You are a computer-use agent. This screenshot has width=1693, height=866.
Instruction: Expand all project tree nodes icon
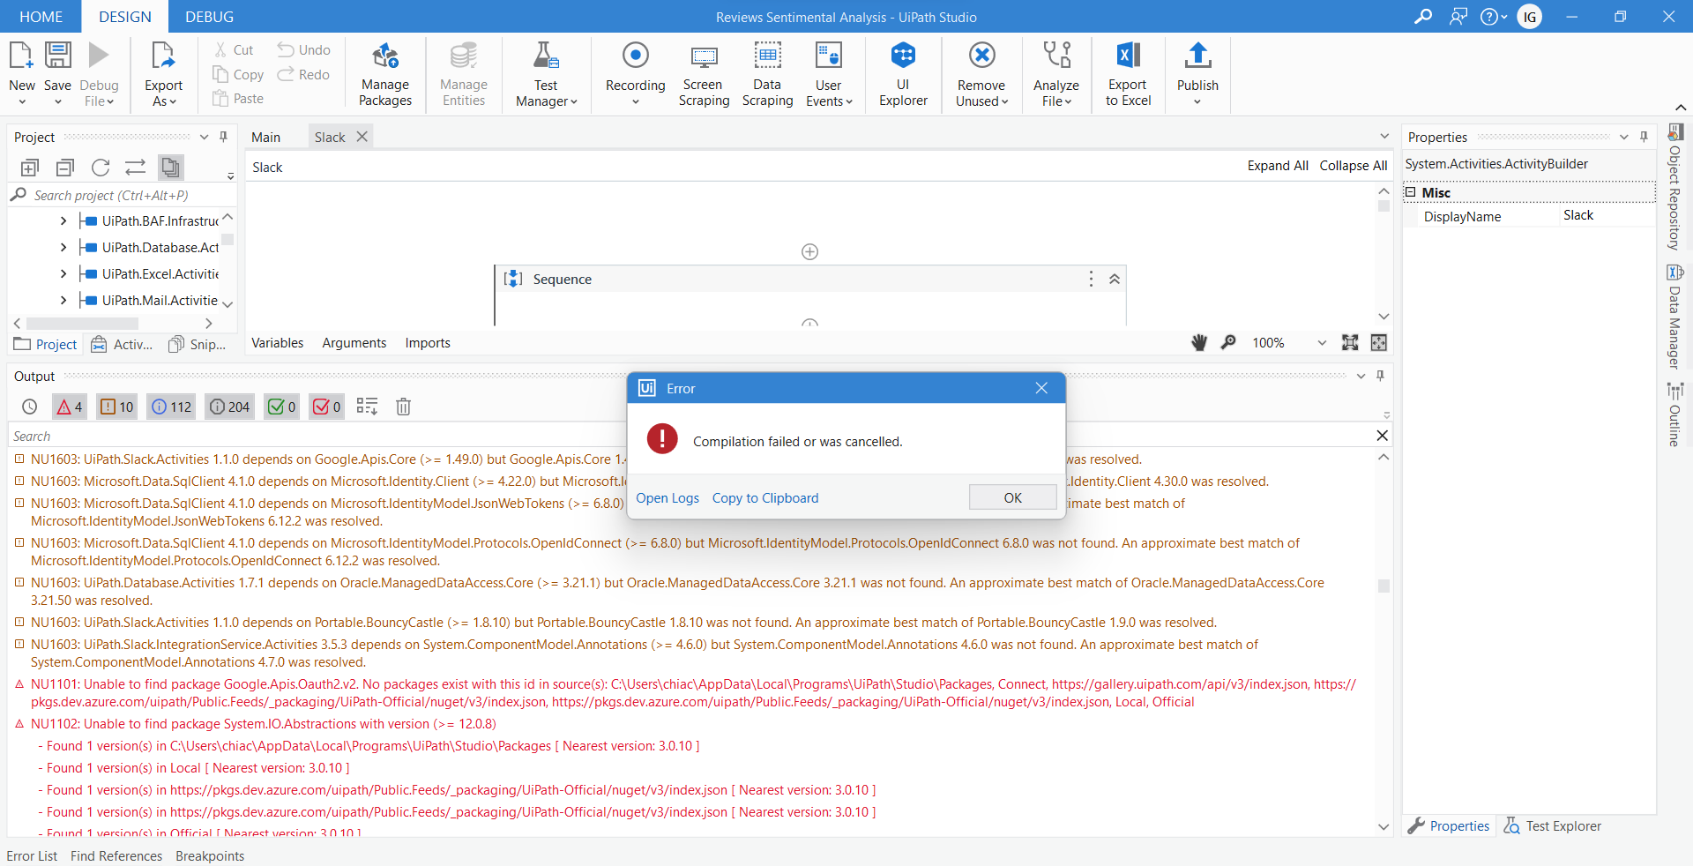30,168
